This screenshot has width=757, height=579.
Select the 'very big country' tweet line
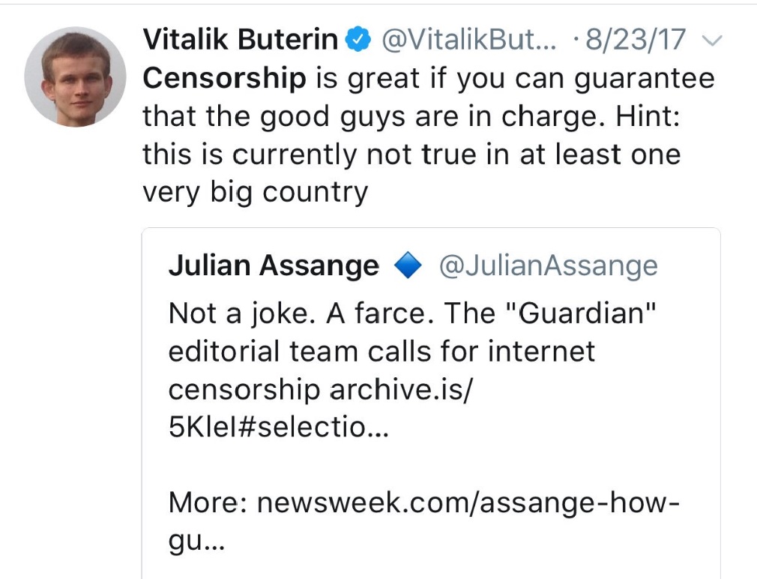tap(255, 193)
